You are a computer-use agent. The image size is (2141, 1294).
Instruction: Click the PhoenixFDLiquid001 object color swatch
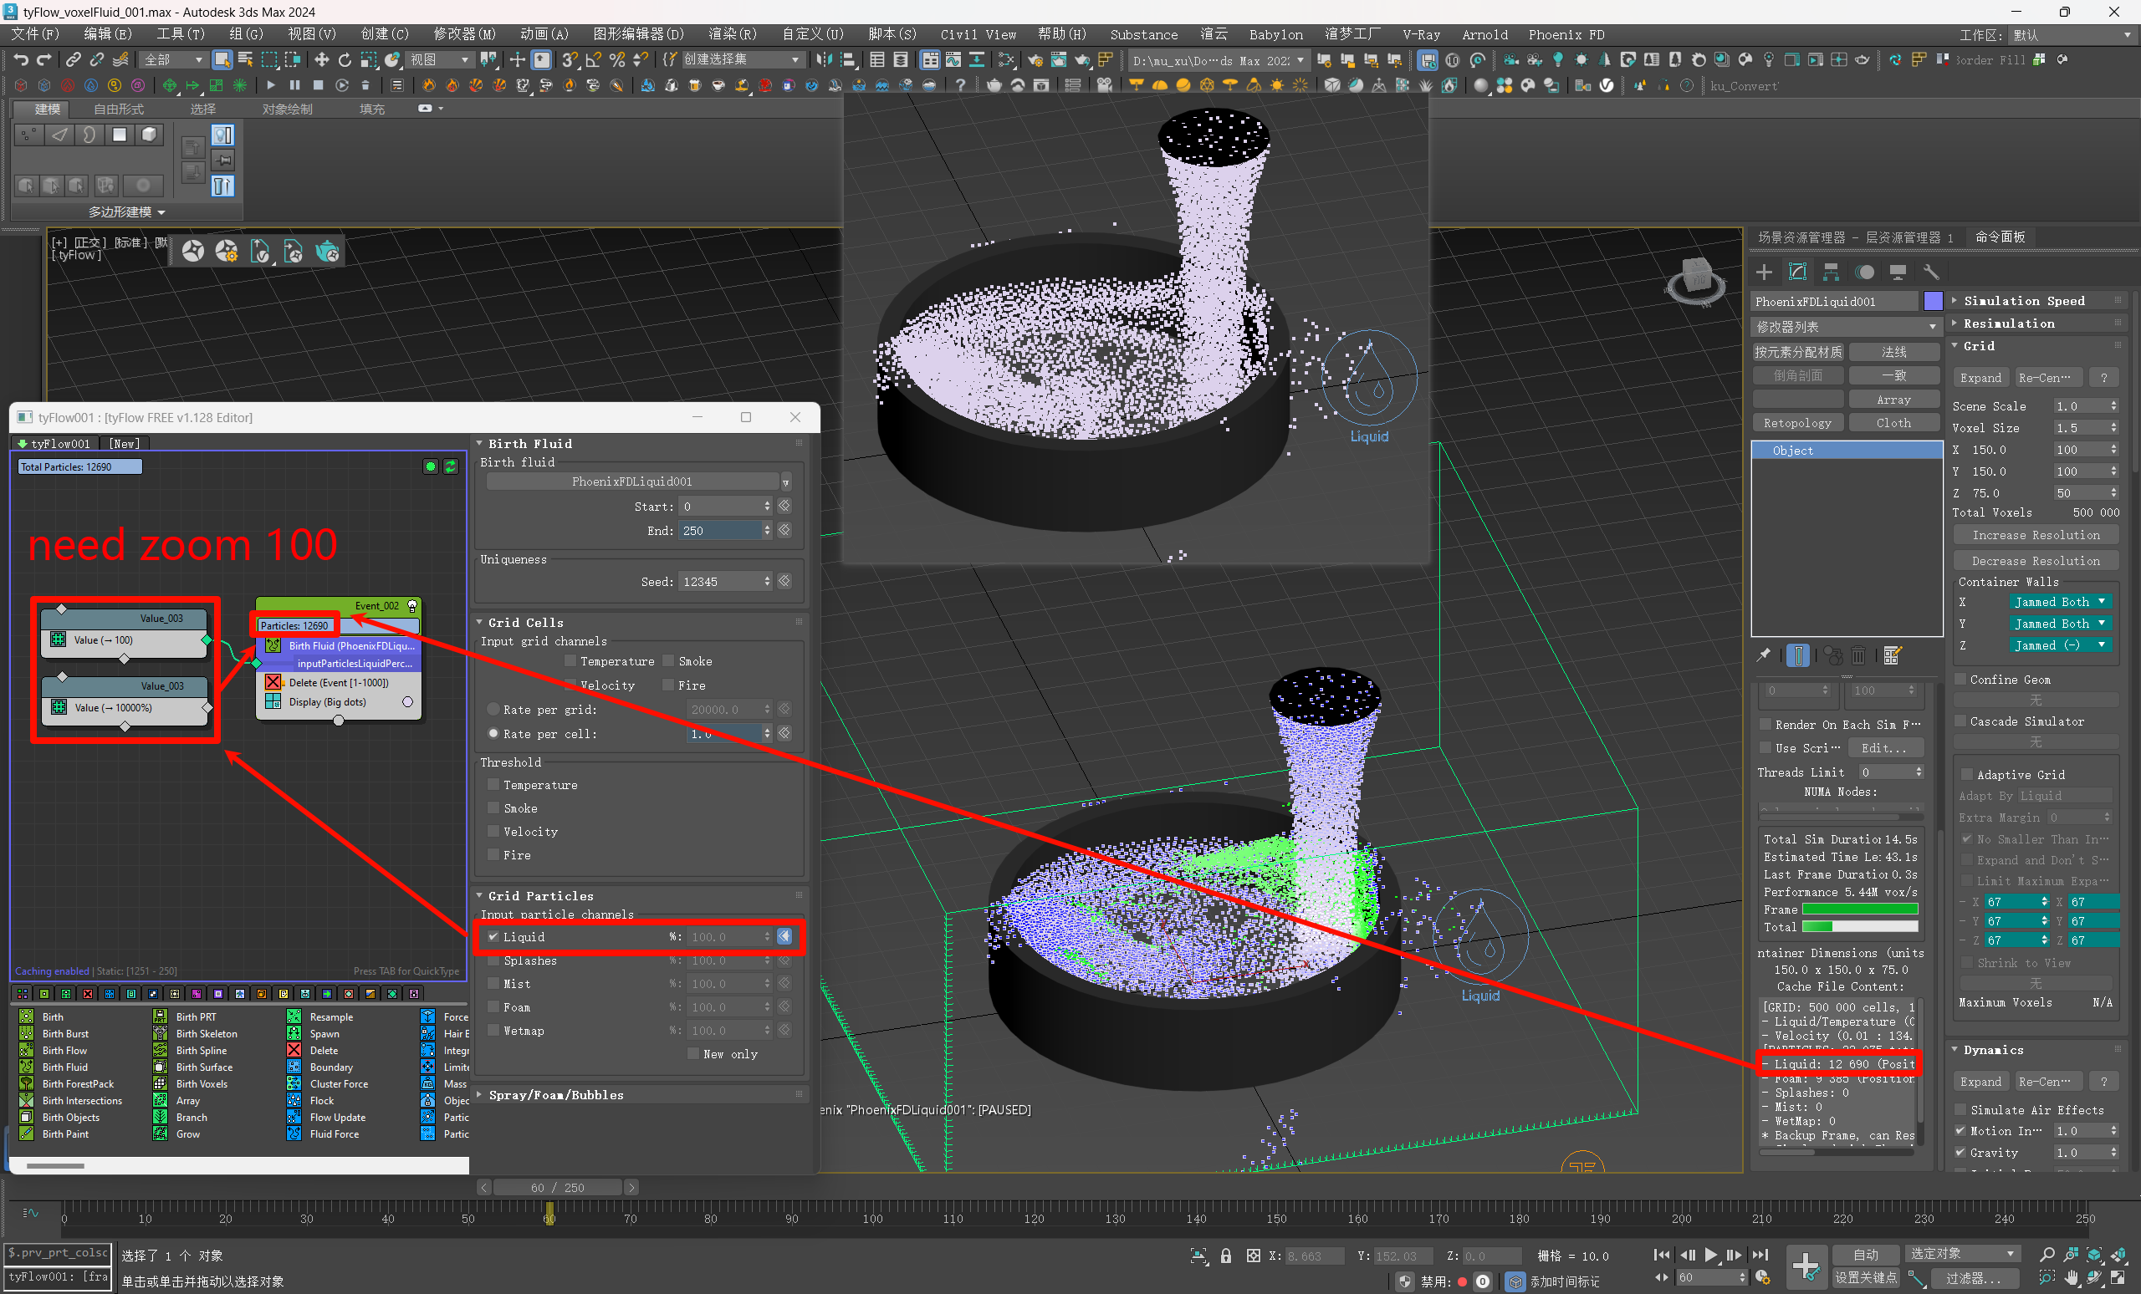[1934, 302]
